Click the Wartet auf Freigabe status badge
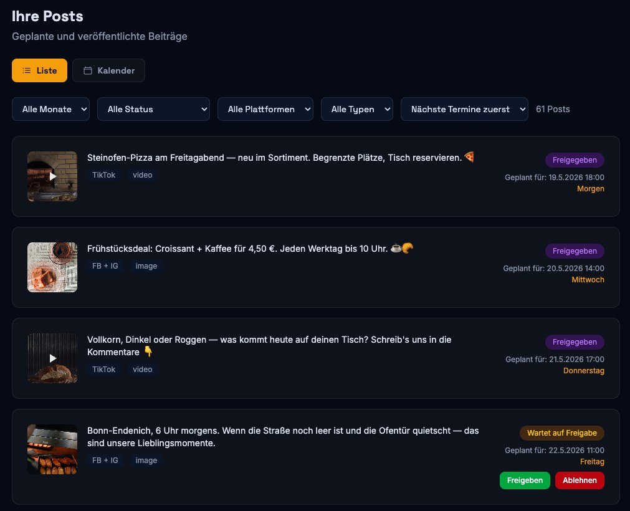Viewport: 630px width, 511px height. (x=561, y=433)
